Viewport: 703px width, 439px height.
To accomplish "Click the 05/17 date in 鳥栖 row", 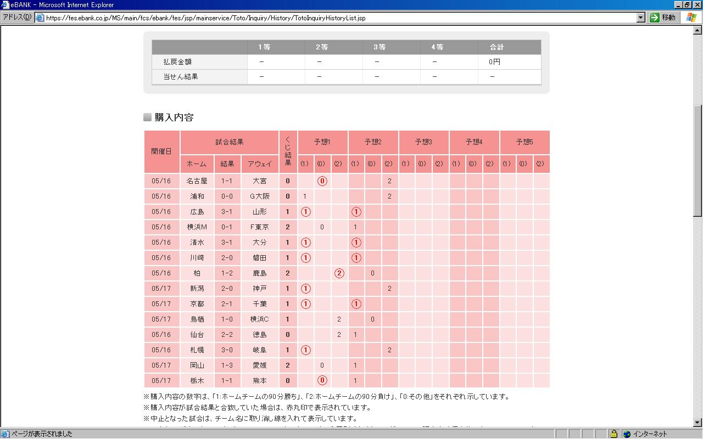I will [161, 319].
